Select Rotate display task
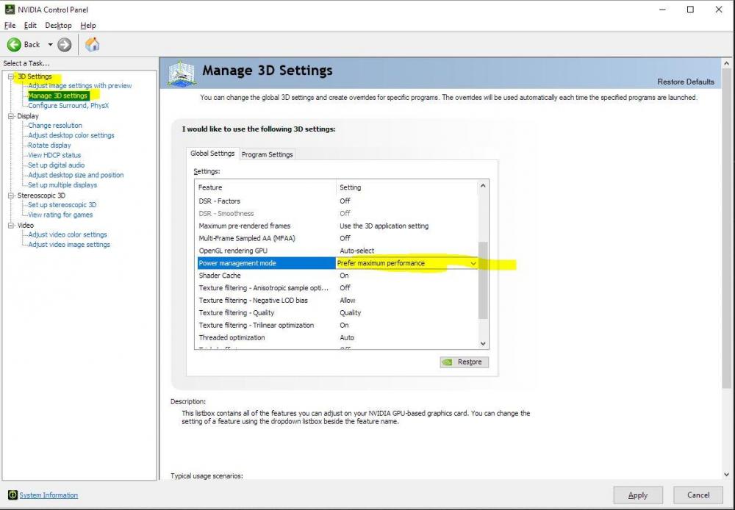The height and width of the screenshot is (510, 735). click(x=49, y=146)
